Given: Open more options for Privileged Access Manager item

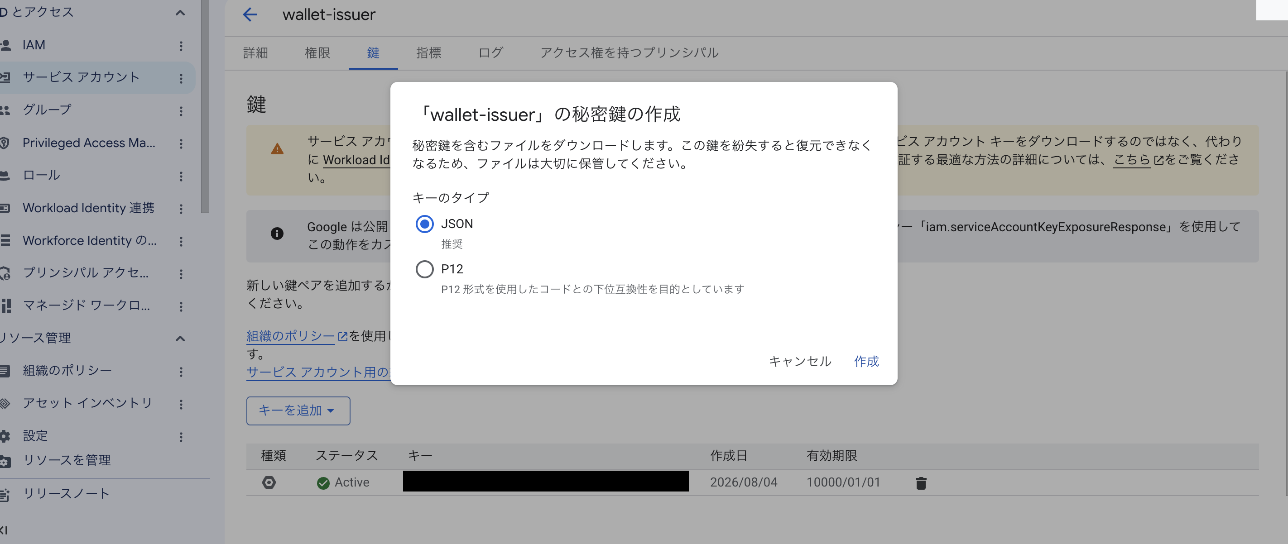Looking at the screenshot, I should click(181, 143).
